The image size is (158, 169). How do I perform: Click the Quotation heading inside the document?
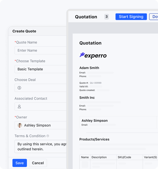coord(90,43)
